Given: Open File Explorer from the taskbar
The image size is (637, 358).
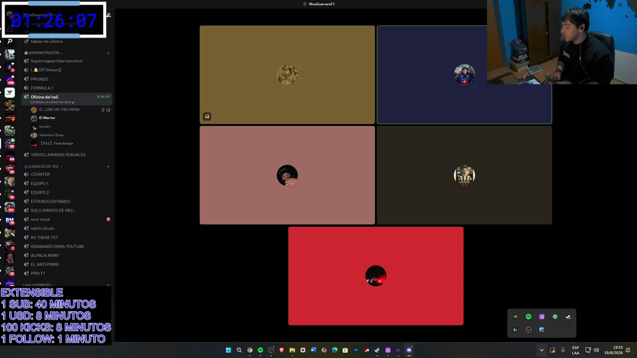Looking at the screenshot, I should pos(292,350).
